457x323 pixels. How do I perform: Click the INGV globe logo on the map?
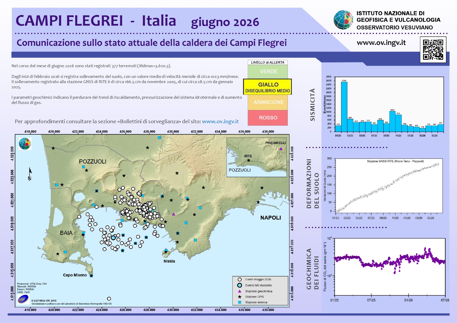click(x=25, y=144)
